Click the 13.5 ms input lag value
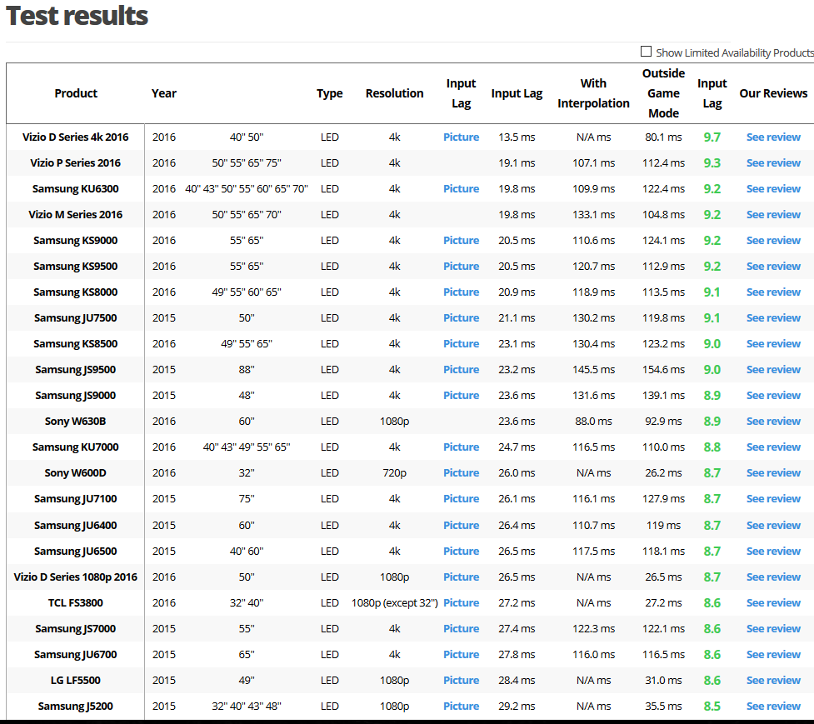Viewport: 814px width, 724px height. click(517, 137)
